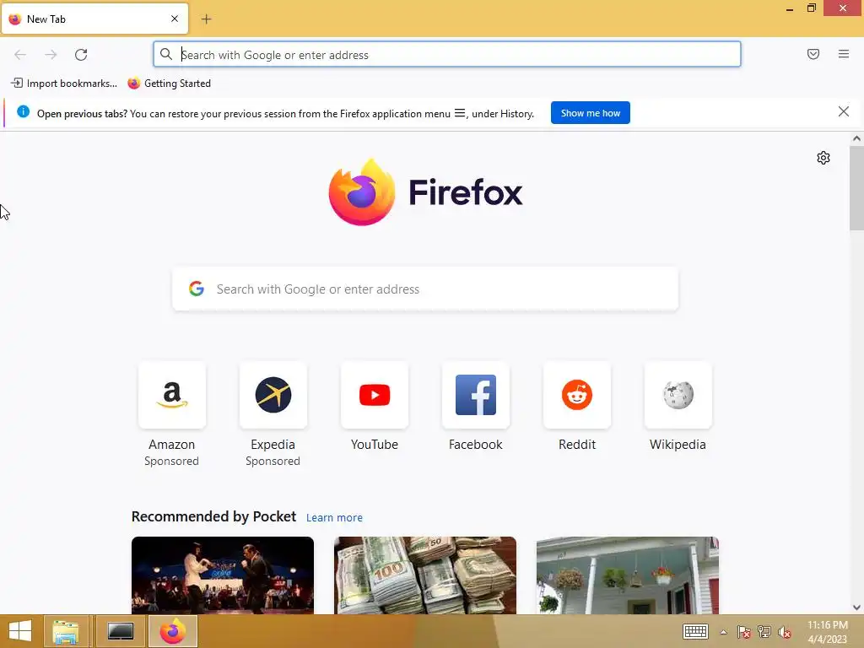This screenshot has width=864, height=648.
Task: Click the Firefox taskbar icon
Action: click(172, 631)
